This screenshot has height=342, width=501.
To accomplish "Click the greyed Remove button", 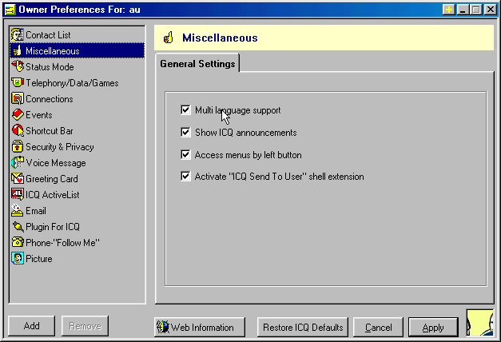I will pyautogui.click(x=85, y=326).
